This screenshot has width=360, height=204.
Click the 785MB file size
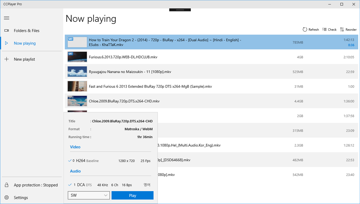298,43
